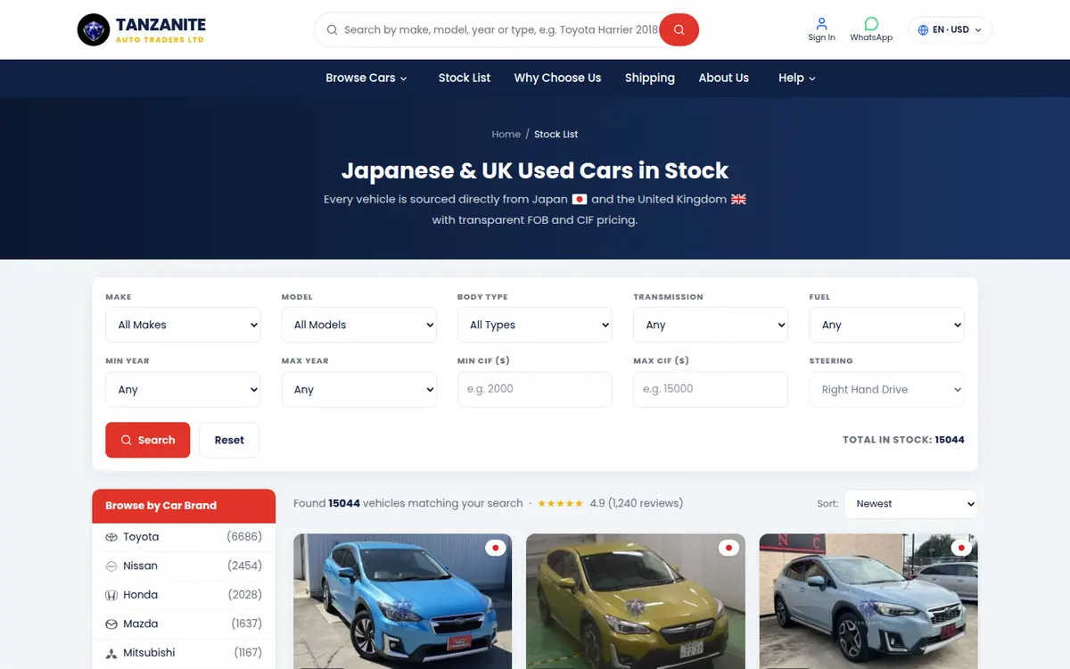Click the Max CIF ($) input field

pos(711,390)
